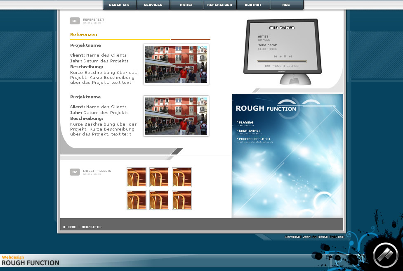The image size is (403, 271).
Task: Open the Newsletter footer link
Action: [92, 227]
